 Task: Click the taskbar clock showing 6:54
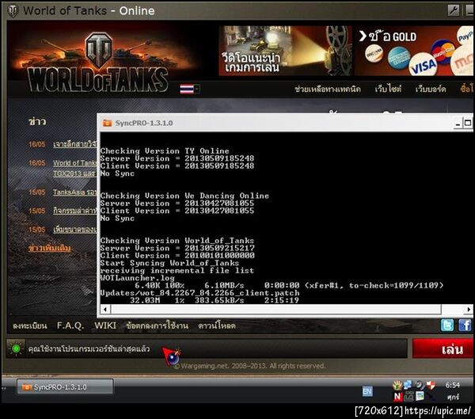pos(452,385)
